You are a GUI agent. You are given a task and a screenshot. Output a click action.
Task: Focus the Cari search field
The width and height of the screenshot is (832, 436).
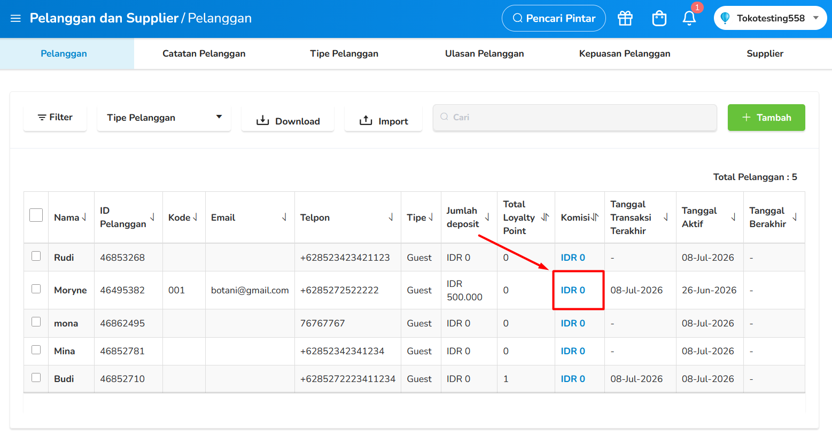coord(574,118)
